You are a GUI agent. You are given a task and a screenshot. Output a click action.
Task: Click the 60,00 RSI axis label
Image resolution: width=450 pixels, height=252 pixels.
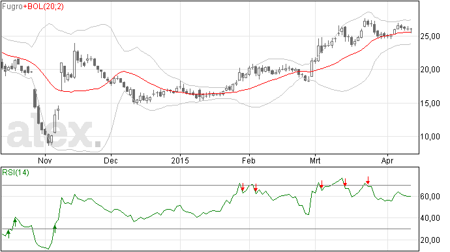click(430, 197)
